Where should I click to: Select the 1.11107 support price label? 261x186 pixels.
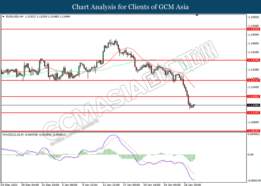click(254, 113)
